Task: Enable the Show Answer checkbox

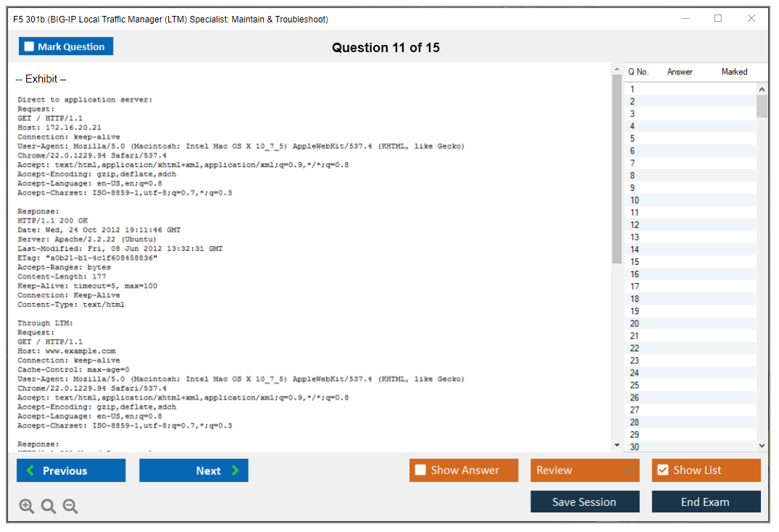Action: tap(420, 470)
